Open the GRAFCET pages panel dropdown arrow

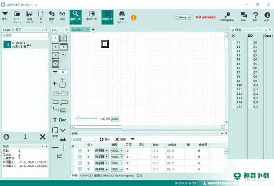pos(42,30)
